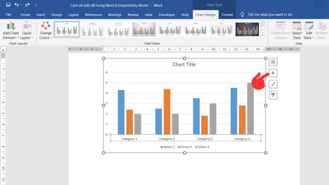The width and height of the screenshot is (329, 185).
Task: Click the Category 1 axis label
Action: click(129, 139)
